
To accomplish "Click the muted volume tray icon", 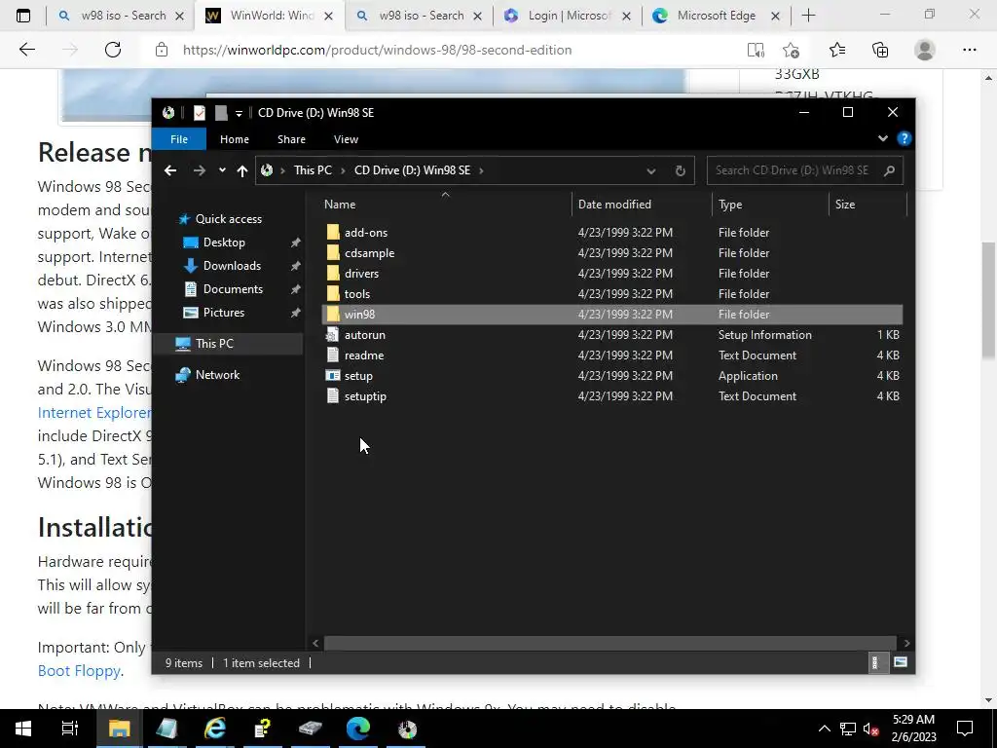I will coord(871,729).
